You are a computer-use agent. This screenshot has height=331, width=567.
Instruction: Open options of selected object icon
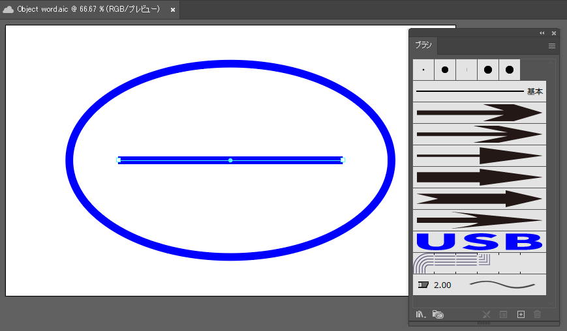(x=503, y=315)
